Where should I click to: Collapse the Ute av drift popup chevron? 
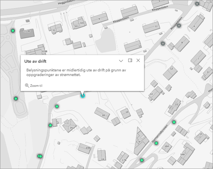121,61
